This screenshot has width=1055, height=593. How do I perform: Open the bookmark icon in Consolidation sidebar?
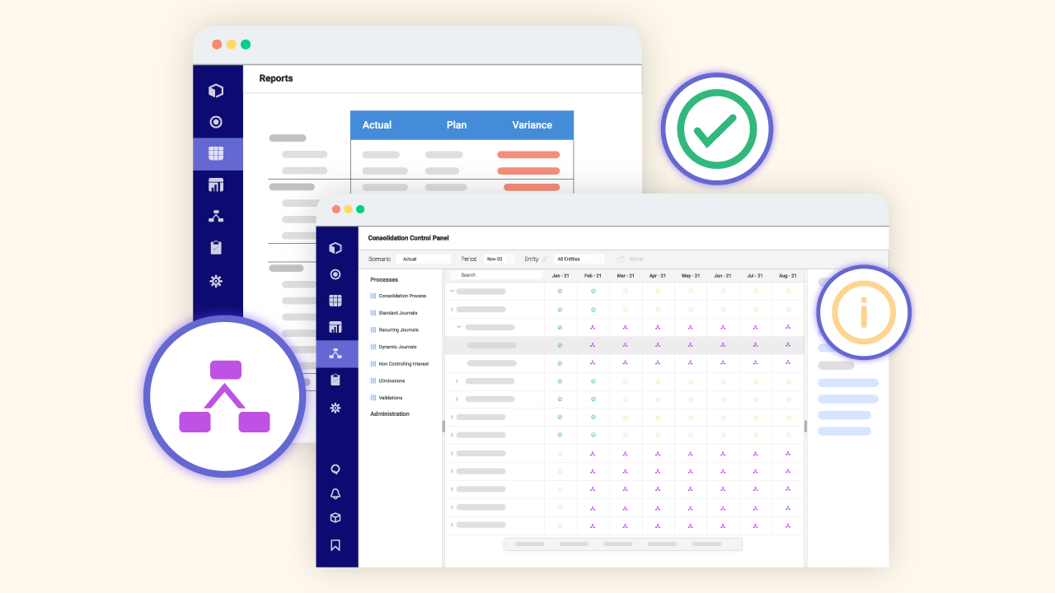tap(335, 545)
